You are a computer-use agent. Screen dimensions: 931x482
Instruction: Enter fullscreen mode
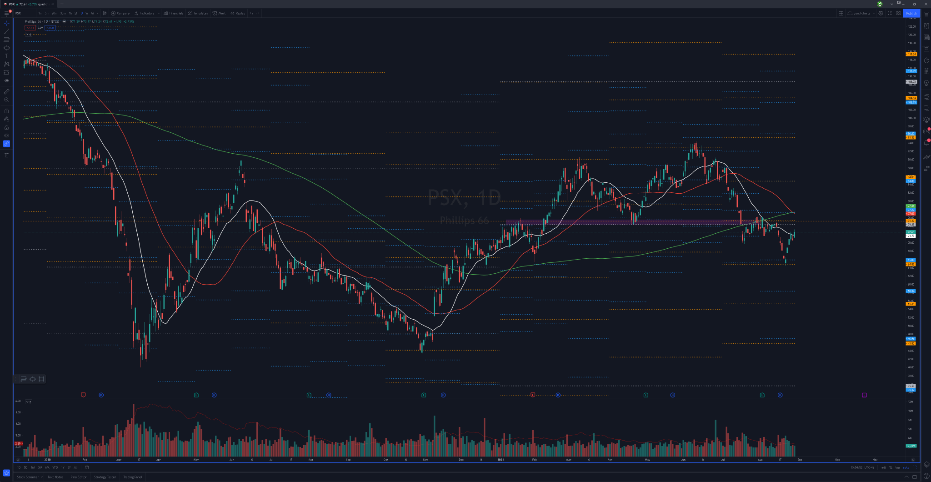[x=890, y=13]
